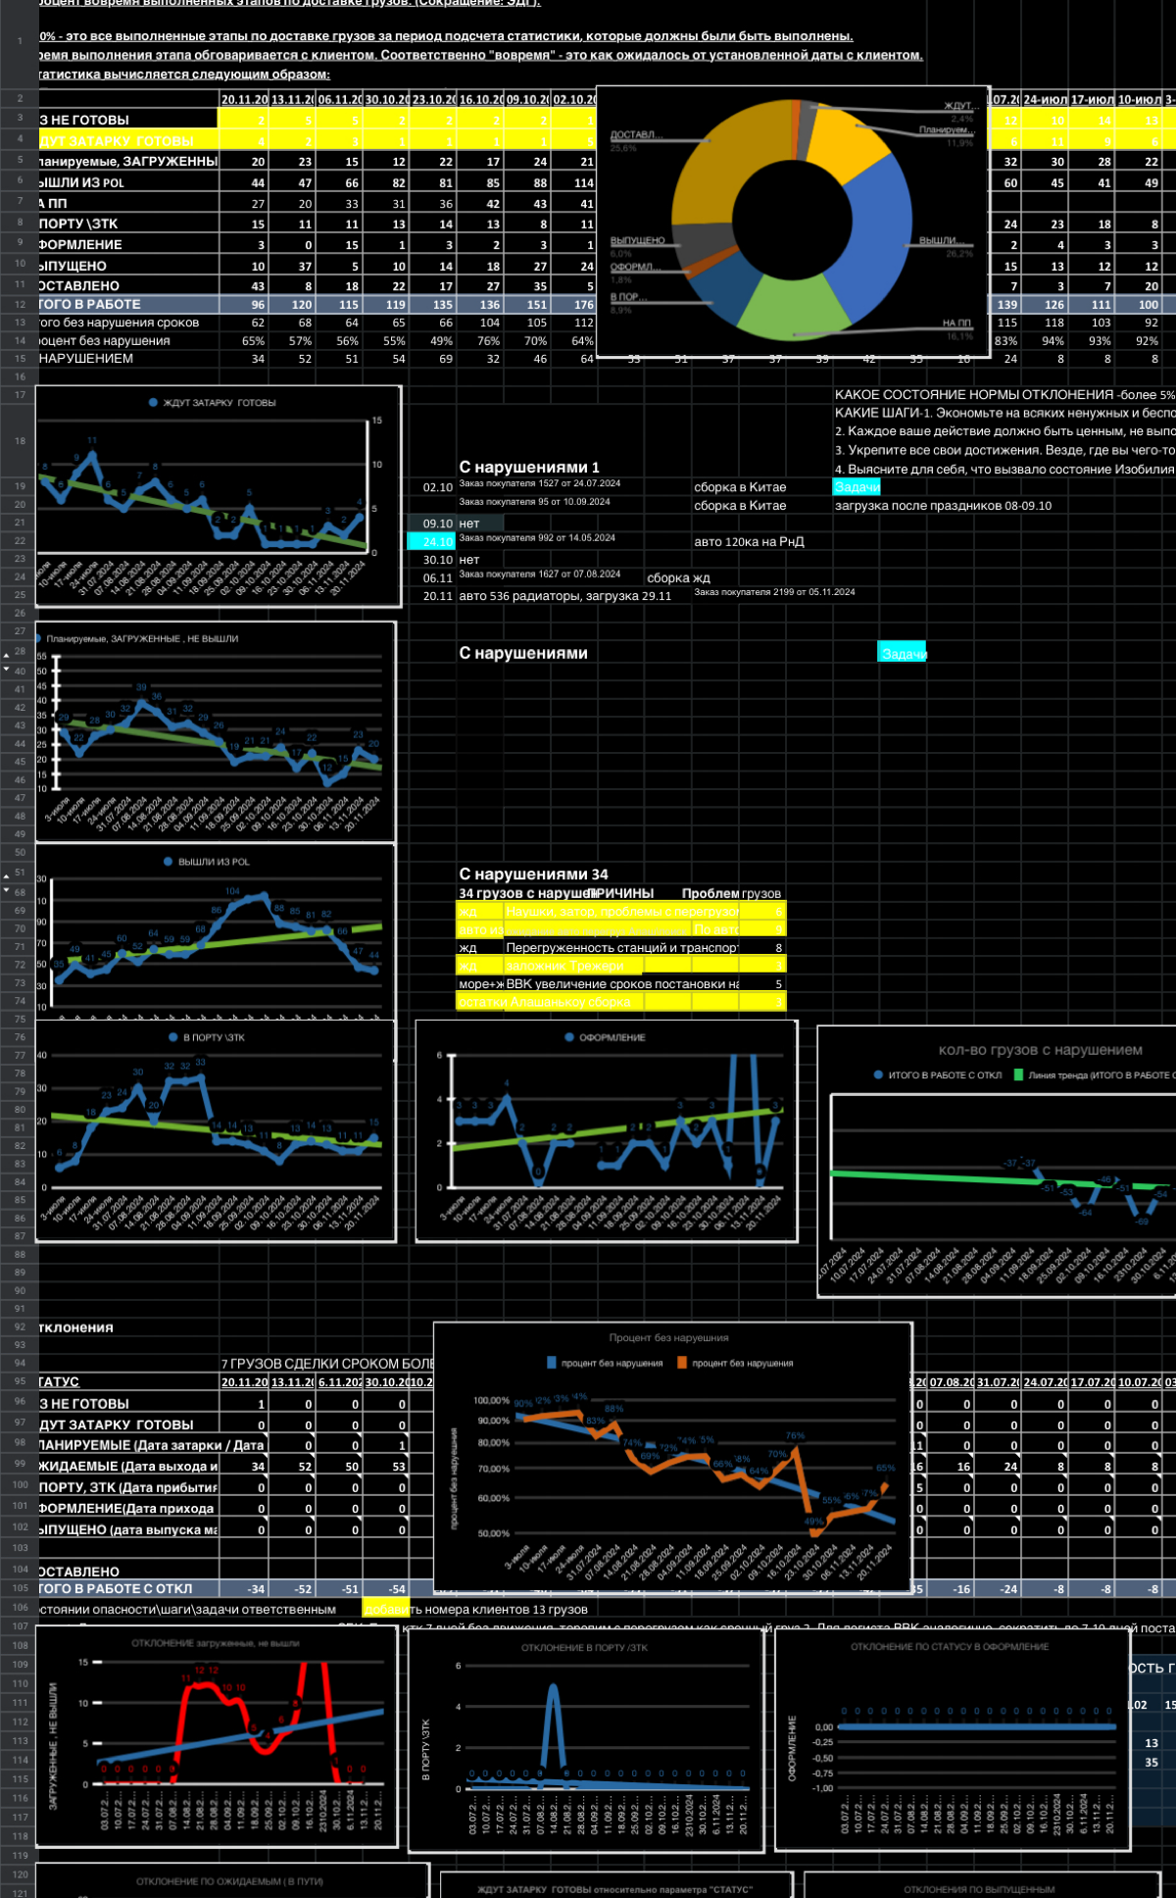Select the ЖДУТ ЗАТАРКУ ГОТОВЫ line chart
Screen dimensions: 1176x1898
coord(219,496)
